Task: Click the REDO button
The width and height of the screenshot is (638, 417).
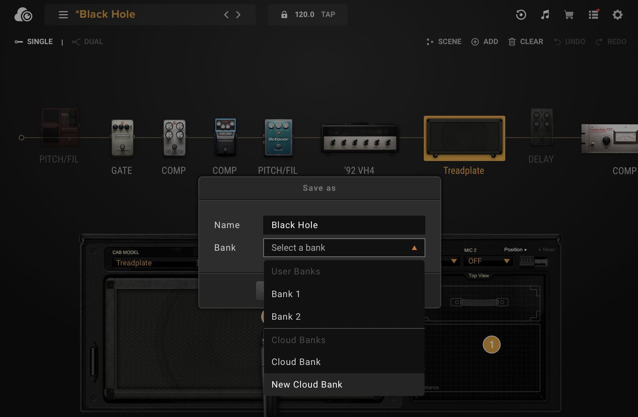Action: click(611, 41)
